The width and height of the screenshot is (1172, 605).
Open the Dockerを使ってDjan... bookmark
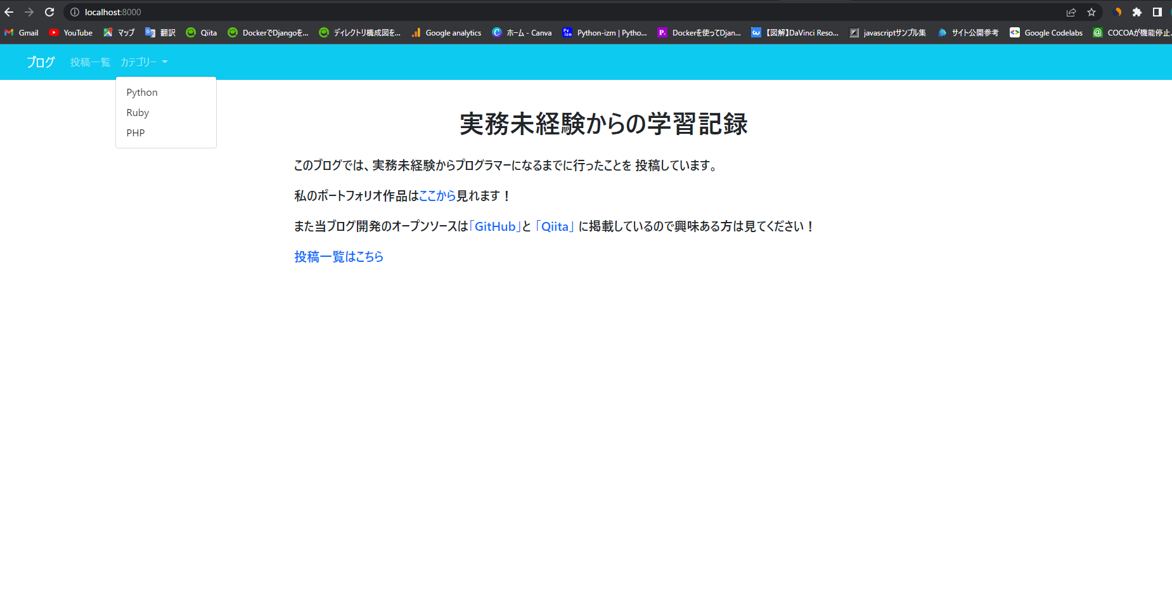pyautogui.click(x=699, y=32)
